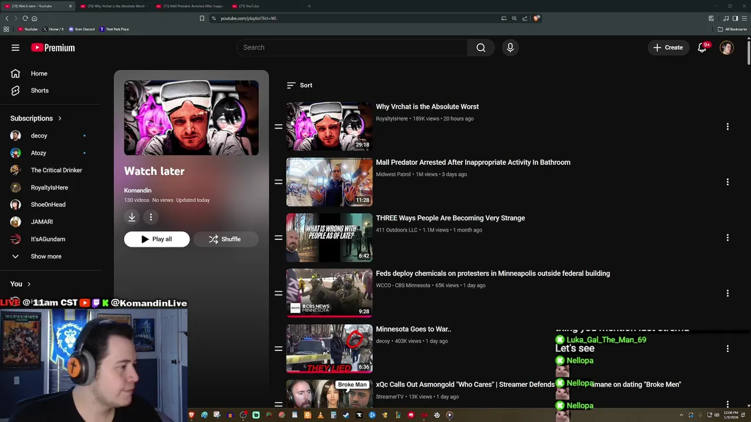Open WCCO - CBS Minnesota channel link

pyautogui.click(x=403, y=285)
